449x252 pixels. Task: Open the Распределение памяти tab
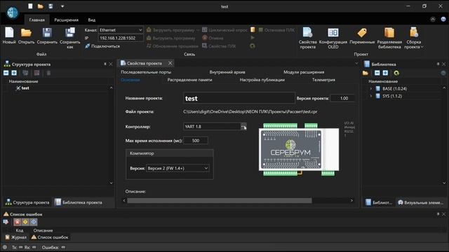point(189,80)
